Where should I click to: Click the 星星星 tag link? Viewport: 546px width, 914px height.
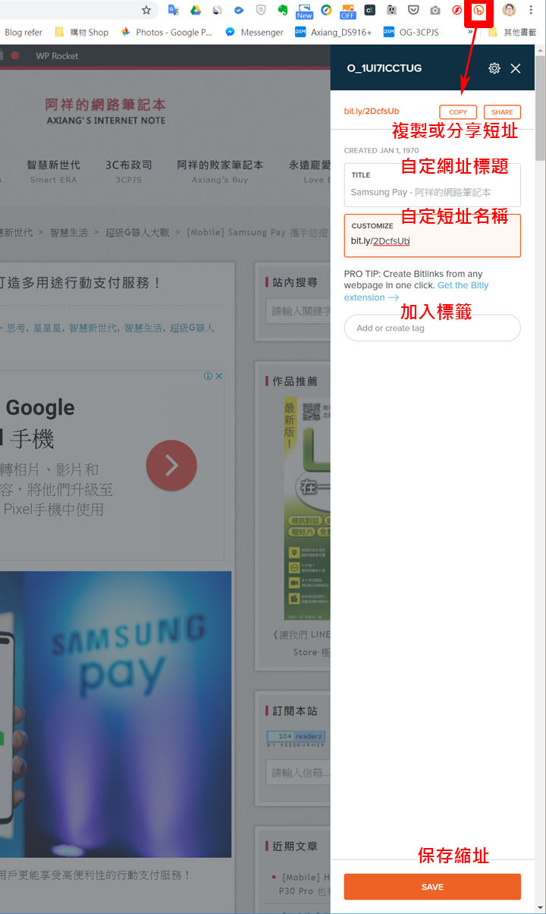(x=48, y=328)
